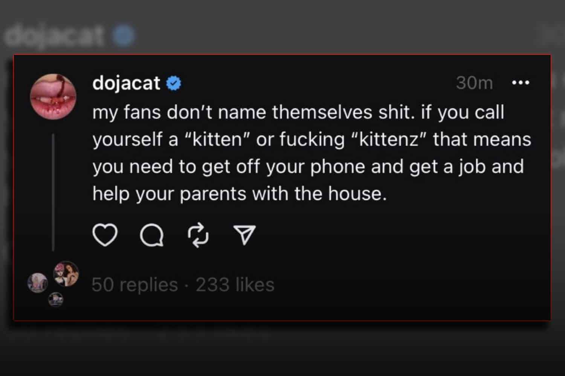565x376 pixels.
Task: Repost the thread using the arrows icon
Action: click(198, 236)
